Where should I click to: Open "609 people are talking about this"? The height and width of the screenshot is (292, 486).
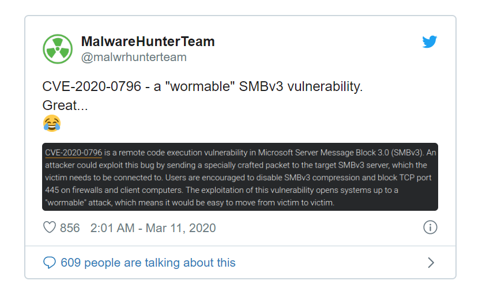[x=148, y=263]
